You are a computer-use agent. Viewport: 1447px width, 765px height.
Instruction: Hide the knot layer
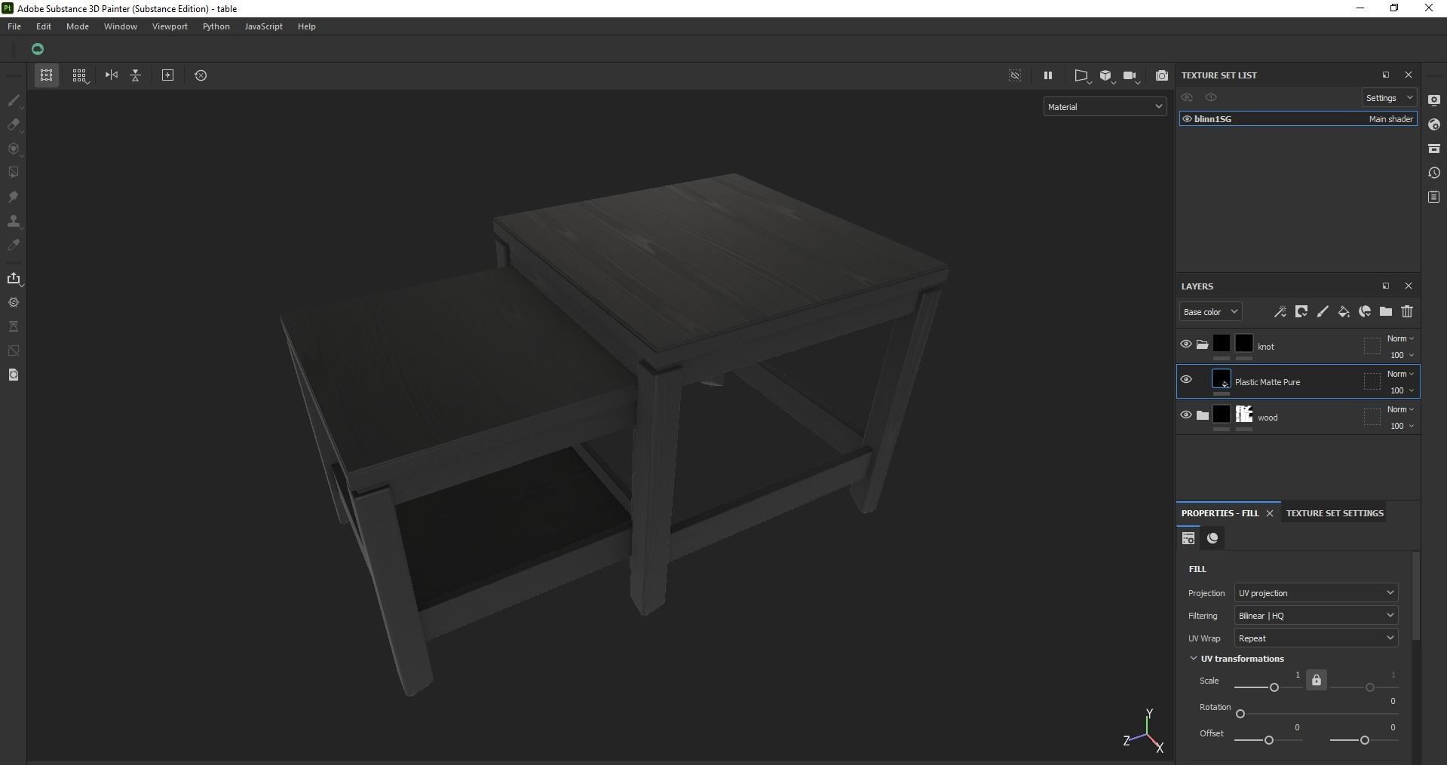[x=1186, y=344]
